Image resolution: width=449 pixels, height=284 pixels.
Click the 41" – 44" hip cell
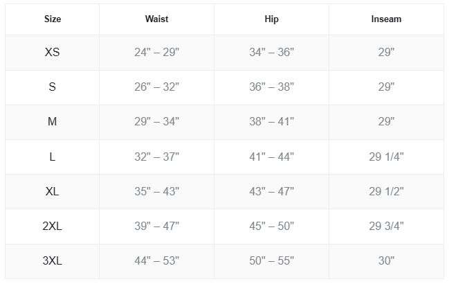(x=271, y=157)
